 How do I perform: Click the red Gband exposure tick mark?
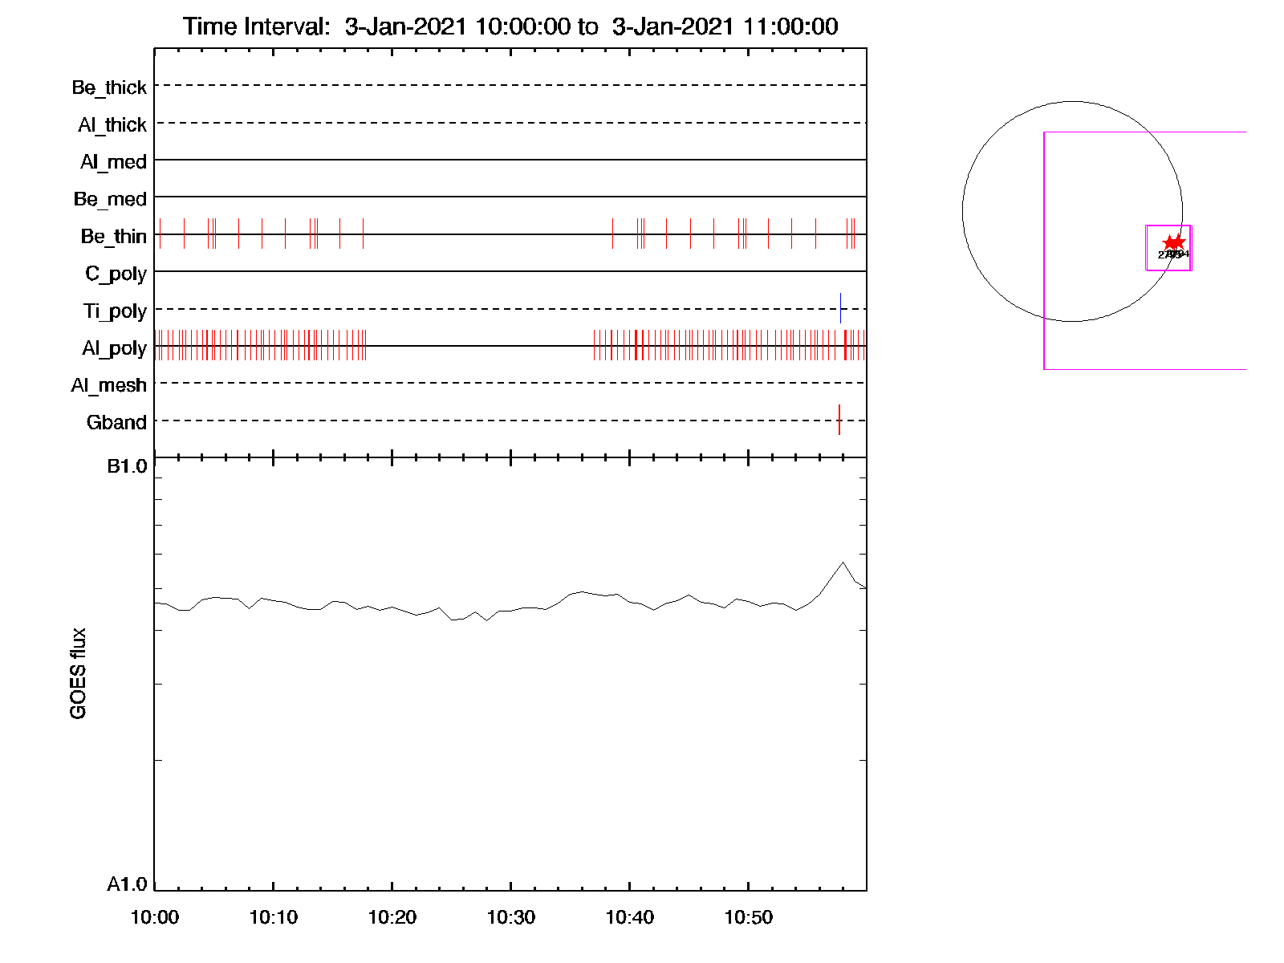pyautogui.click(x=839, y=420)
